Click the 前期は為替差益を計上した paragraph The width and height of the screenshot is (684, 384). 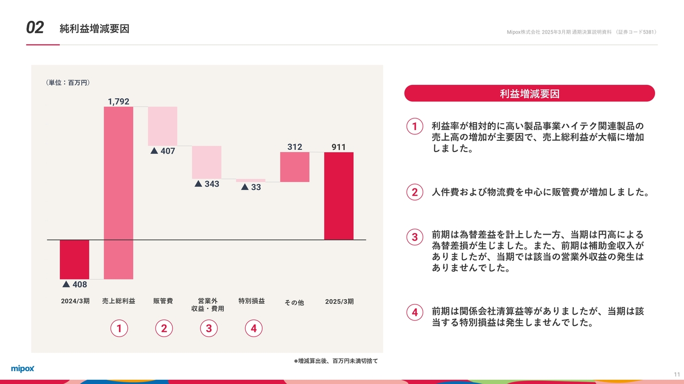[x=538, y=251]
